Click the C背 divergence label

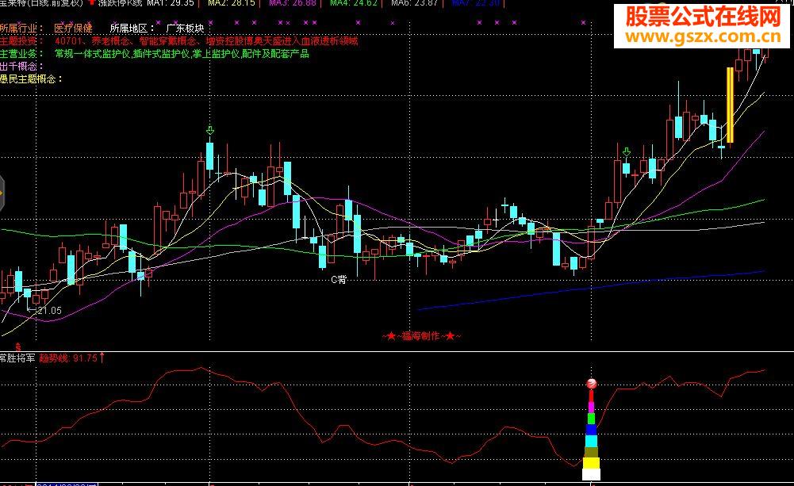tap(338, 279)
